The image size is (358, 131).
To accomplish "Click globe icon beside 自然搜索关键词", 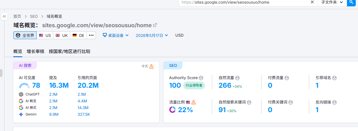I will (249, 102).
